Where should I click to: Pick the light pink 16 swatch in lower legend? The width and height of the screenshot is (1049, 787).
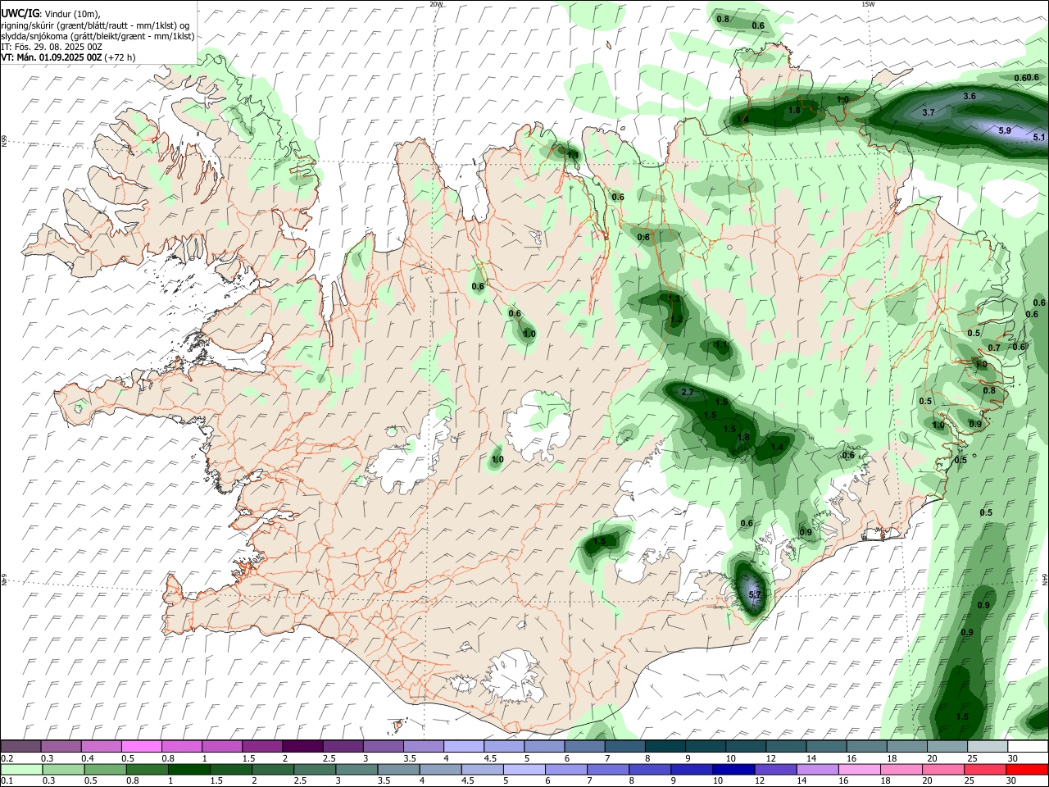(861, 769)
